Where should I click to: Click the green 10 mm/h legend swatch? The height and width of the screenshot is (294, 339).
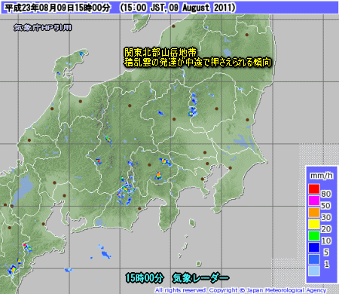pyautogui.click(x=314, y=236)
